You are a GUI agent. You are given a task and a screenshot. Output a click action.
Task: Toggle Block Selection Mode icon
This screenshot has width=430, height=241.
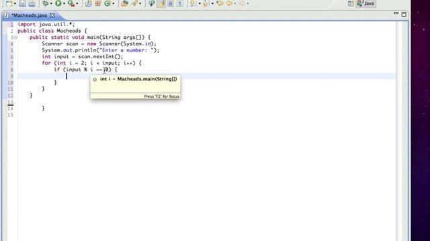[x=171, y=3]
